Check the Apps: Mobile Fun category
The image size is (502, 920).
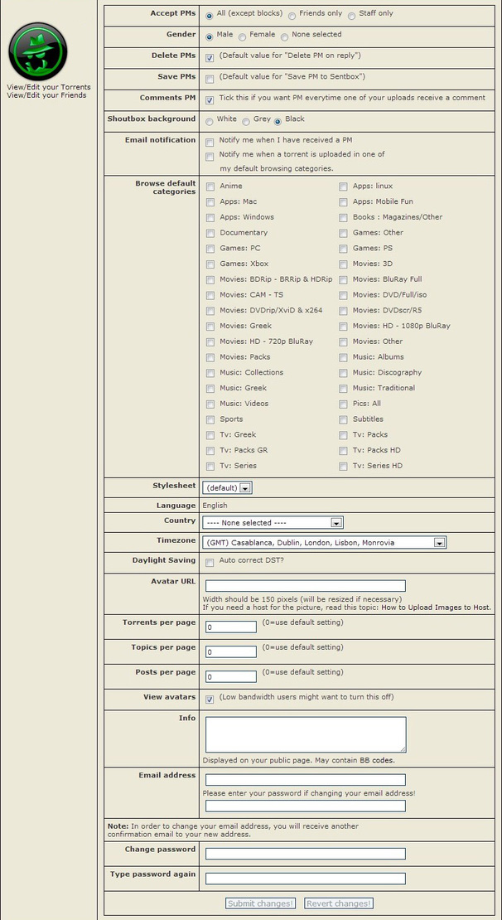tap(343, 202)
